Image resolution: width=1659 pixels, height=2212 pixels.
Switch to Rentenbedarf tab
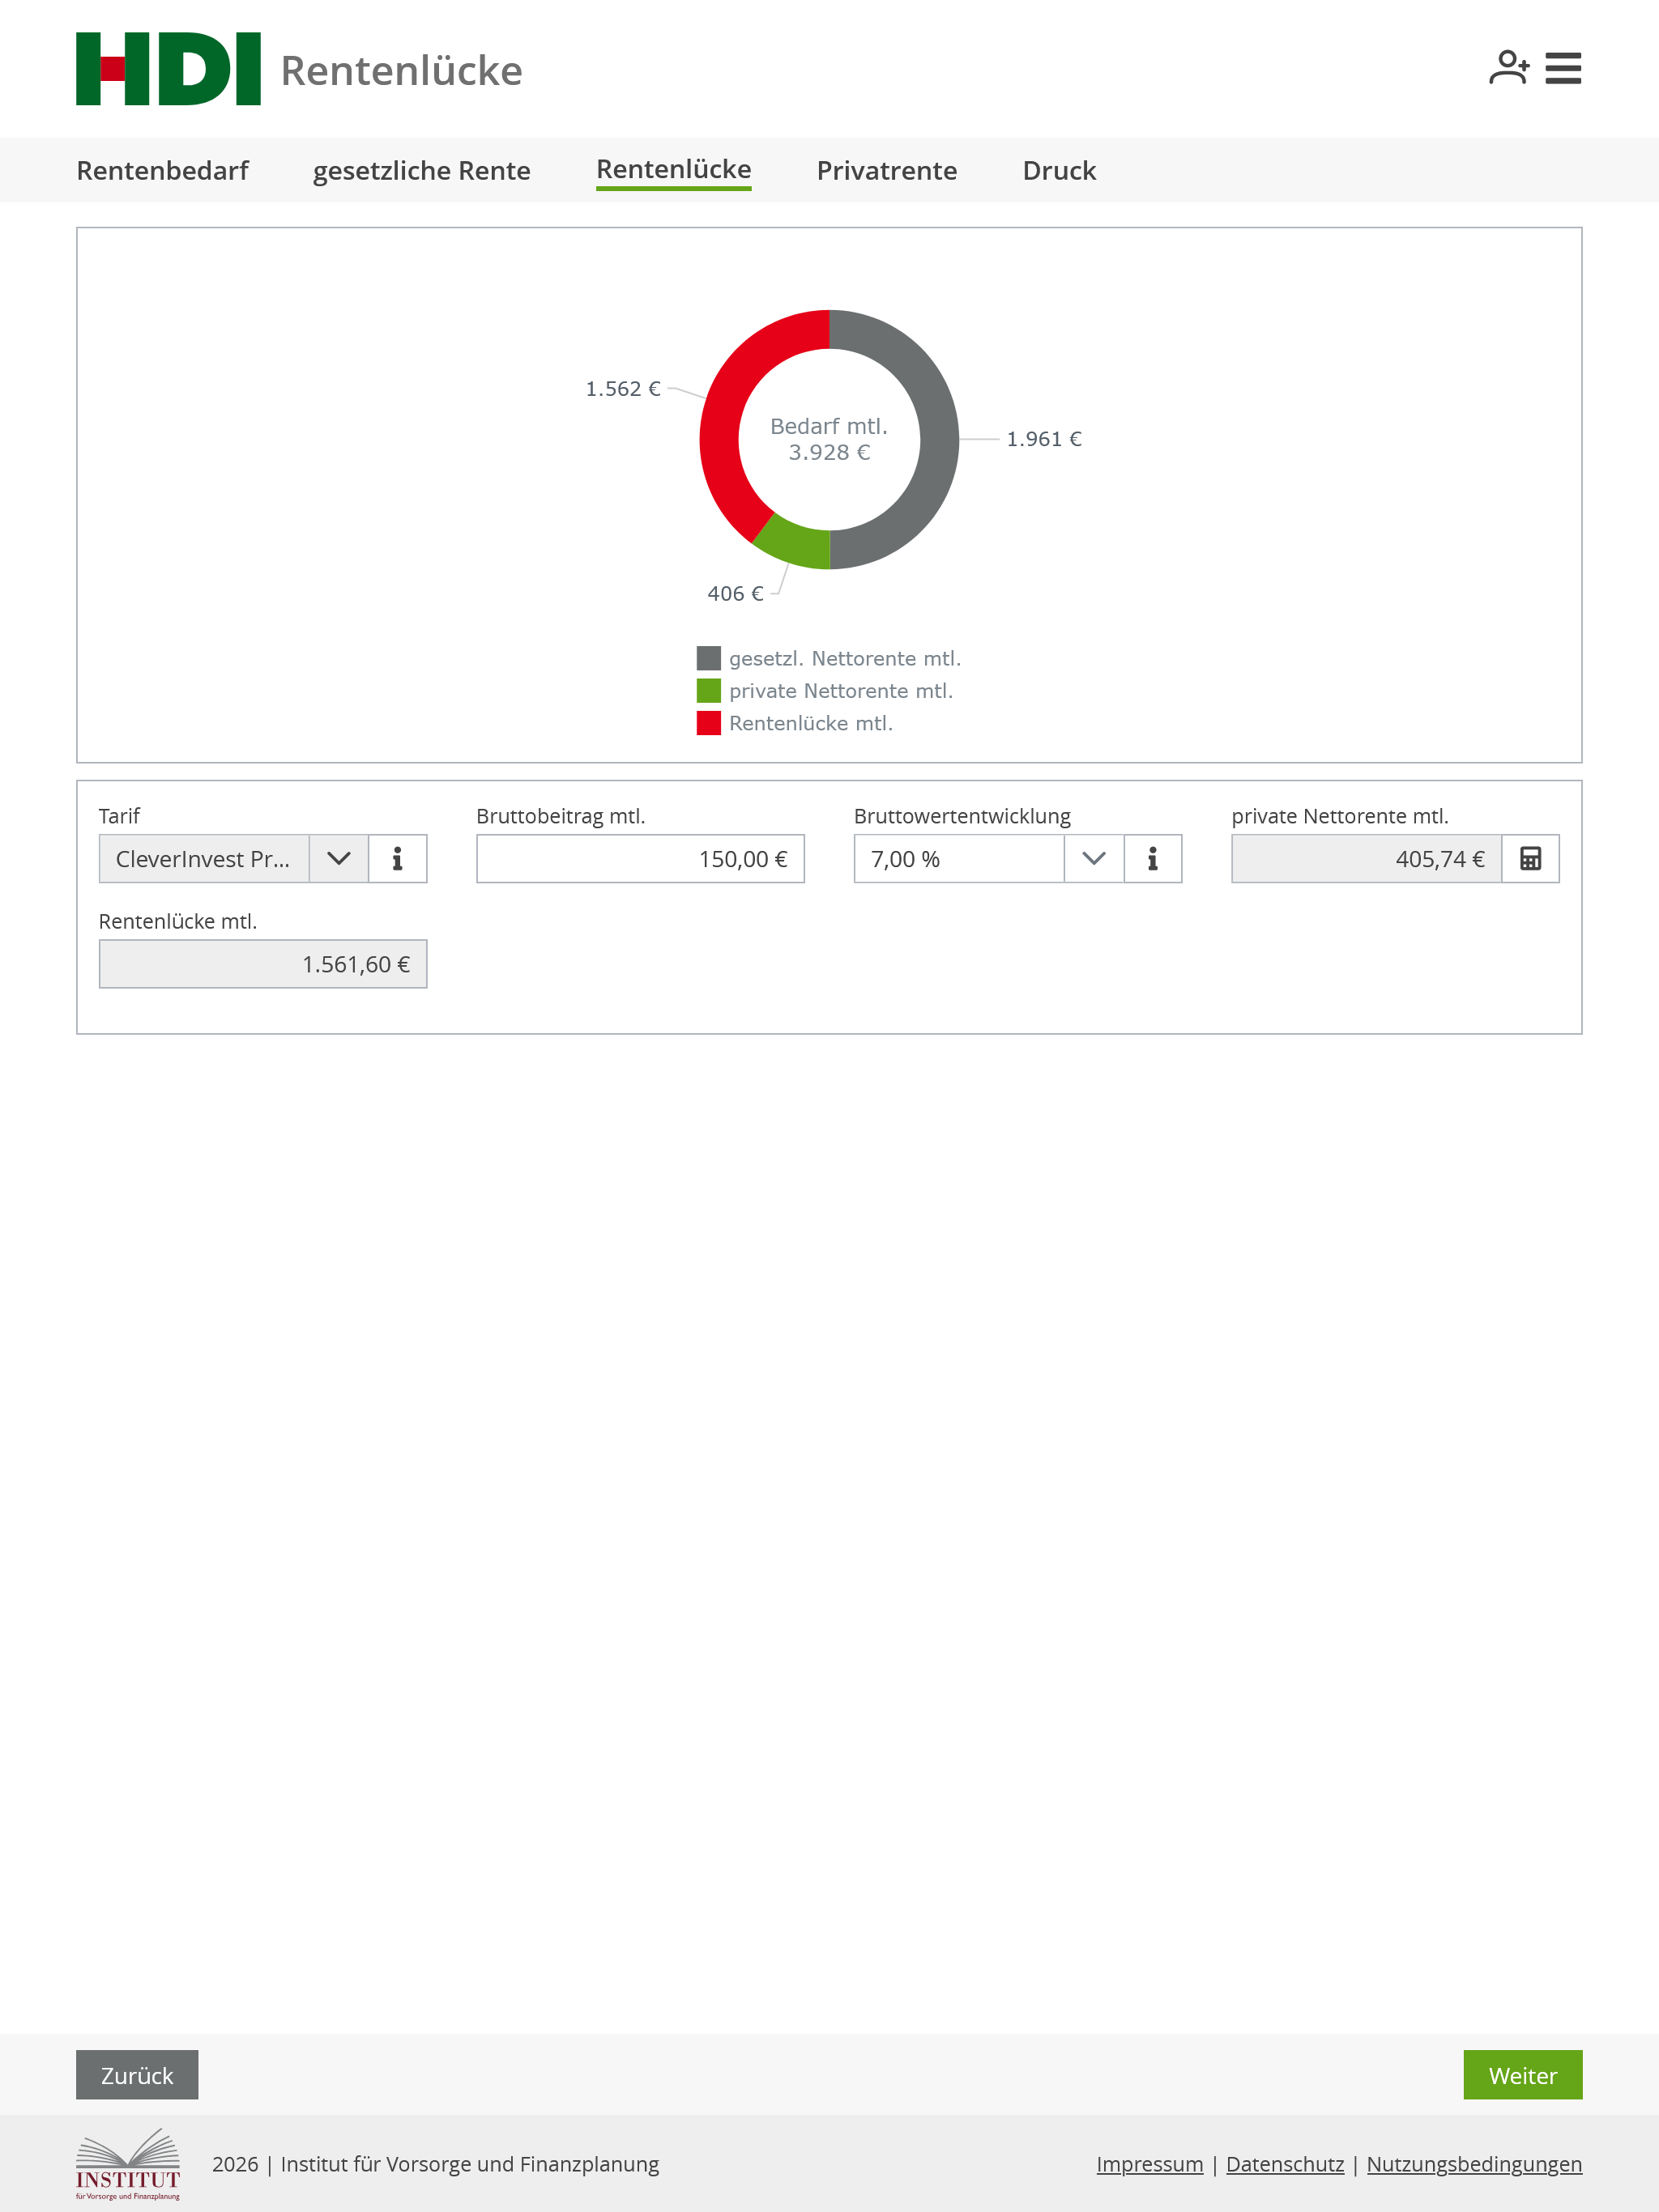(162, 171)
